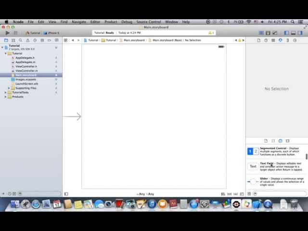Select the Standard editor button
Screen dimensions: 308x231
point(261,33)
